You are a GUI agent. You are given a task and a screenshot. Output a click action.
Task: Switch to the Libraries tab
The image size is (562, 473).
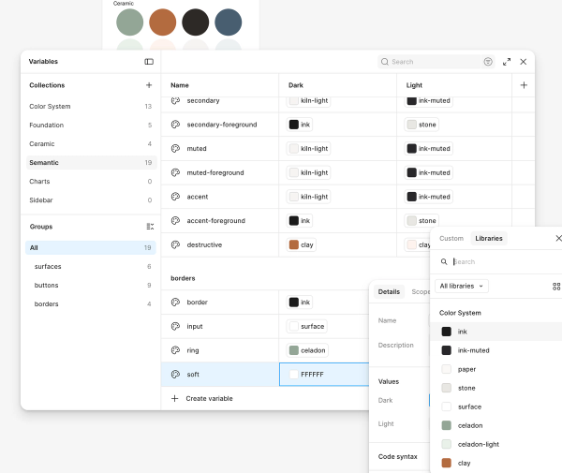tap(489, 238)
